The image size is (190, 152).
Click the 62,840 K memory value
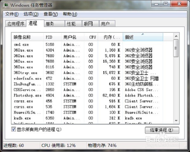[111, 95]
